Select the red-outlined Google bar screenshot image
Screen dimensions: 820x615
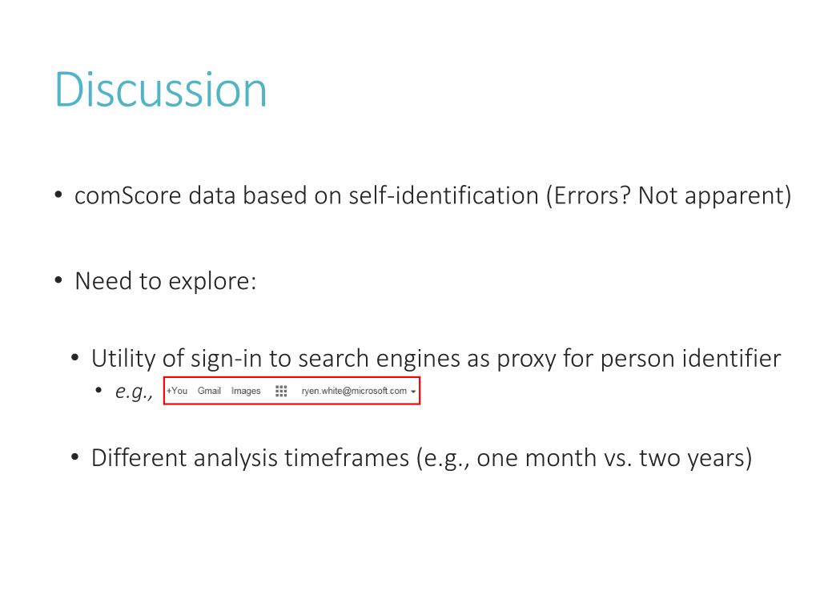[291, 391]
